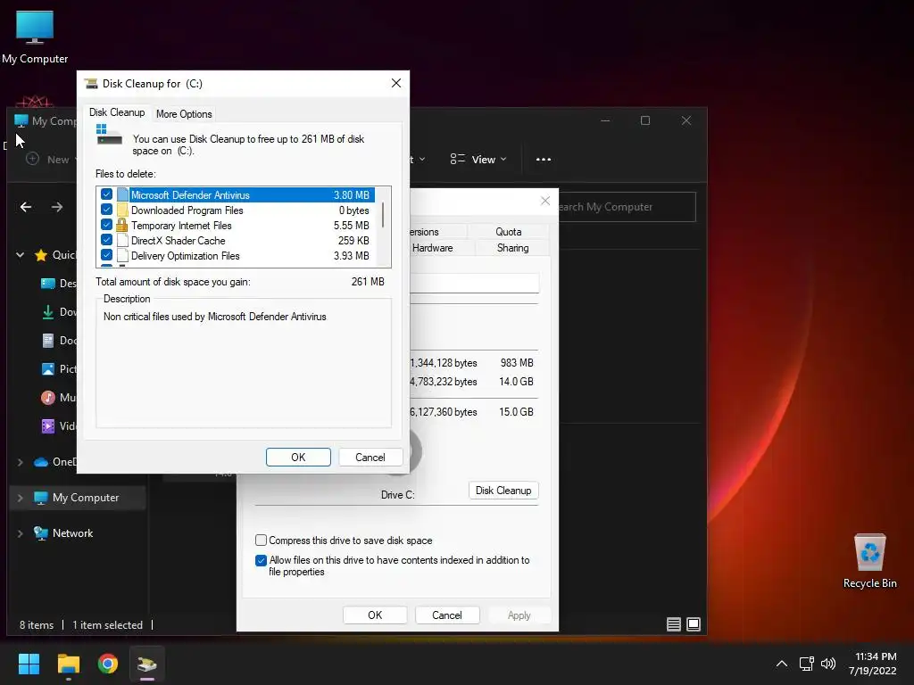Uncheck Delivery Optimization Files checkbox

107,254
